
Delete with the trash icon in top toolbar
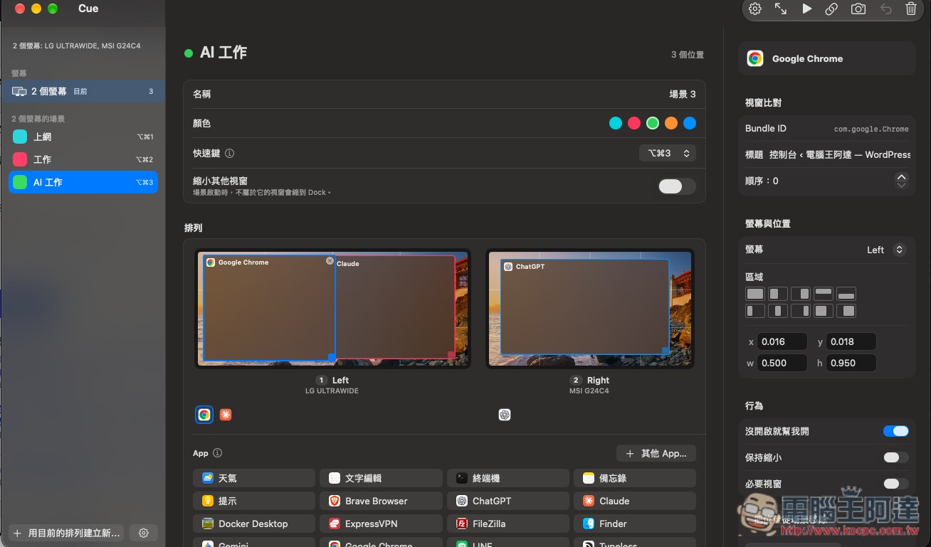pyautogui.click(x=911, y=9)
